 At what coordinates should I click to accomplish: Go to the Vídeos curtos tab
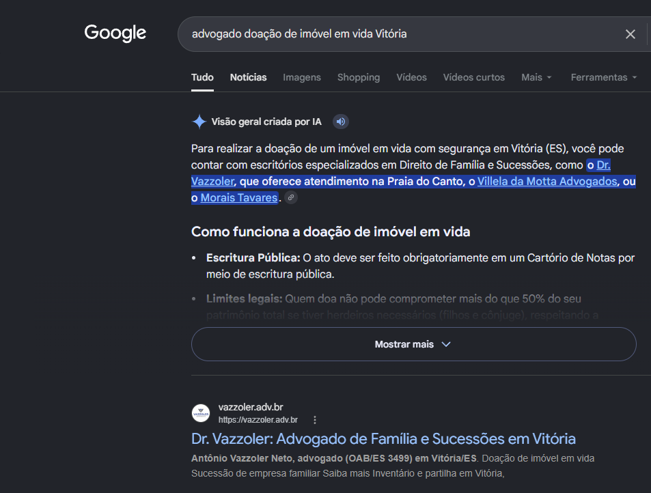point(473,77)
